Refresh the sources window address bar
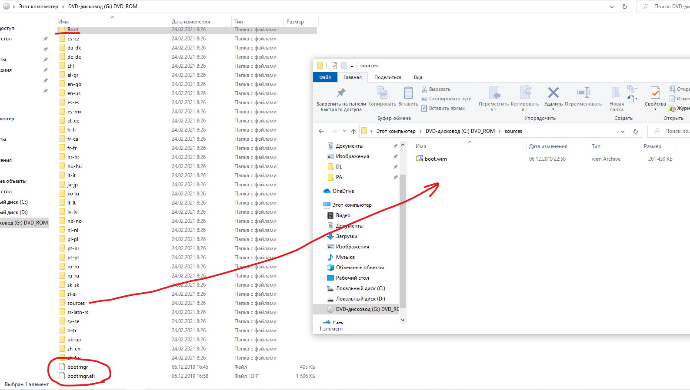This screenshot has width=690, height=390. point(636,131)
